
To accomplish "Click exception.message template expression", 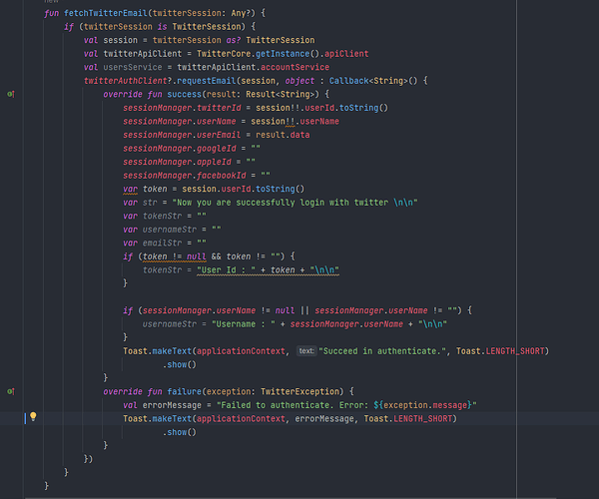I will click(425, 405).
